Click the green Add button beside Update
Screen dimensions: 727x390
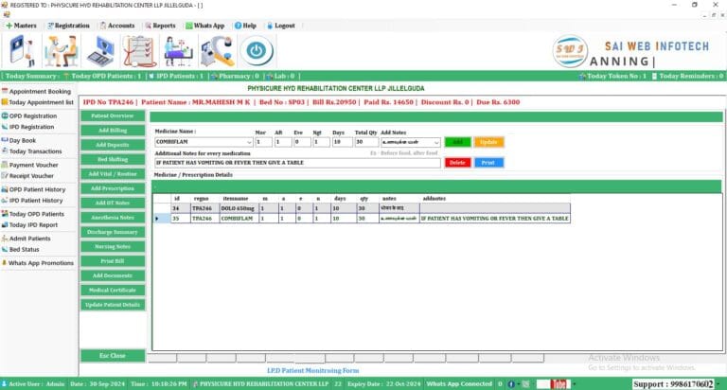[x=457, y=142]
